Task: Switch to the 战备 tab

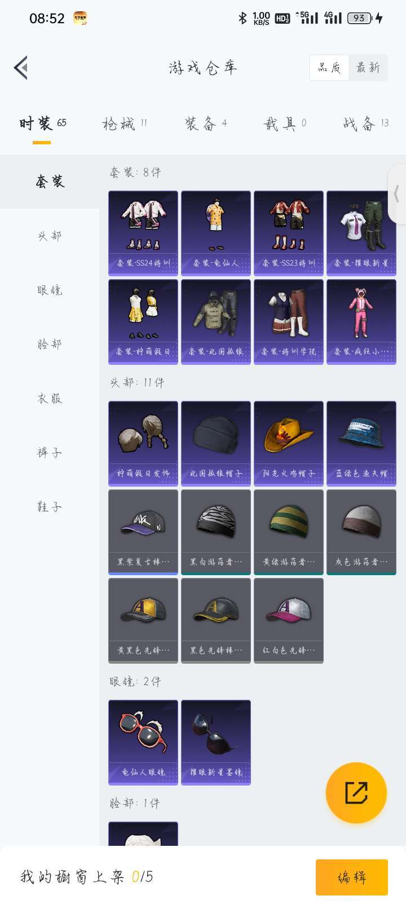Action: (366, 123)
